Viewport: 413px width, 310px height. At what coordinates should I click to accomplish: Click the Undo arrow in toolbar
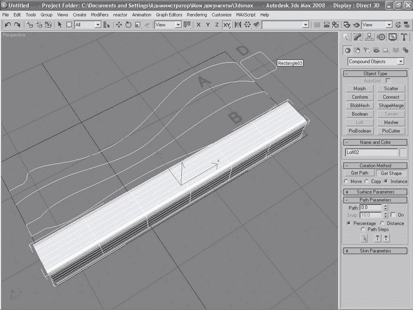pyautogui.click(x=8, y=25)
